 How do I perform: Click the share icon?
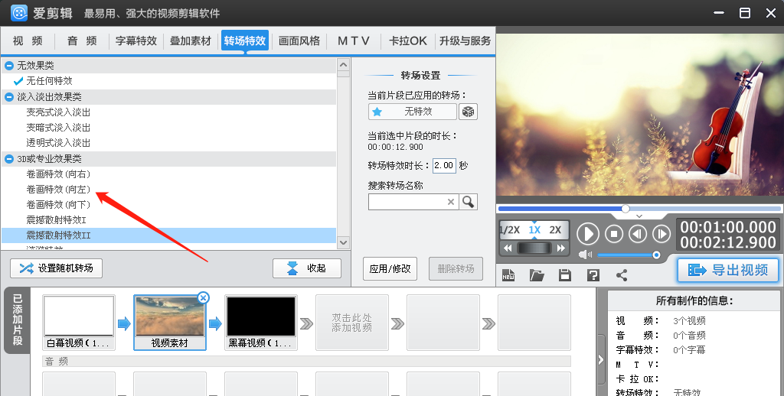click(x=622, y=275)
